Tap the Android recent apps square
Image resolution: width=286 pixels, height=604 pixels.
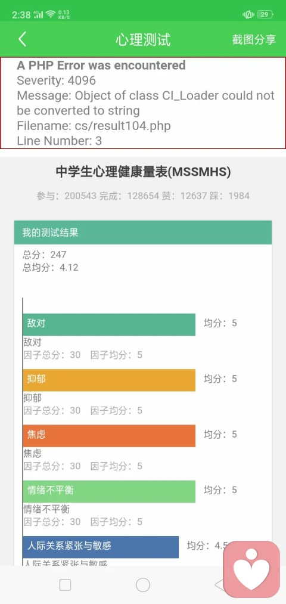[x=65, y=585]
